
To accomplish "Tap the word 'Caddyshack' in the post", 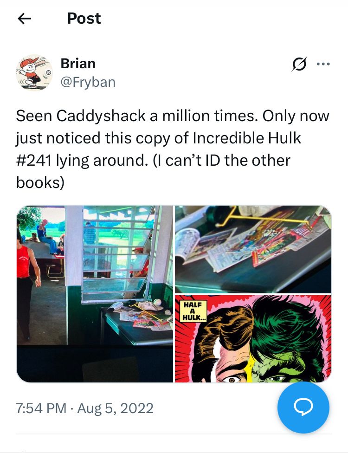I will click(101, 116).
